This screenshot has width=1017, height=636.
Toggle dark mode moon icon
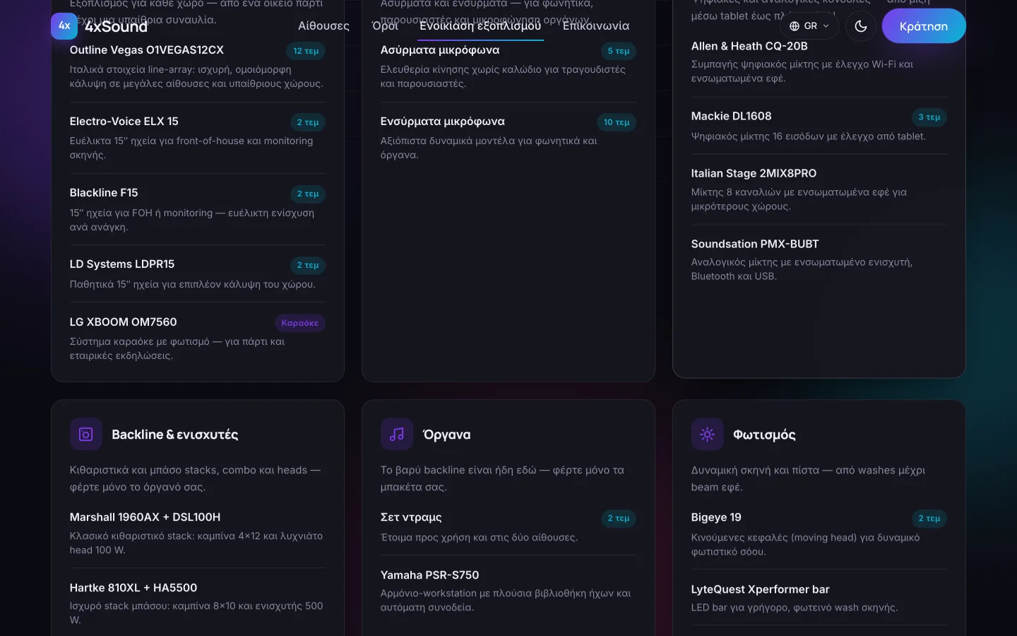pyautogui.click(x=861, y=26)
